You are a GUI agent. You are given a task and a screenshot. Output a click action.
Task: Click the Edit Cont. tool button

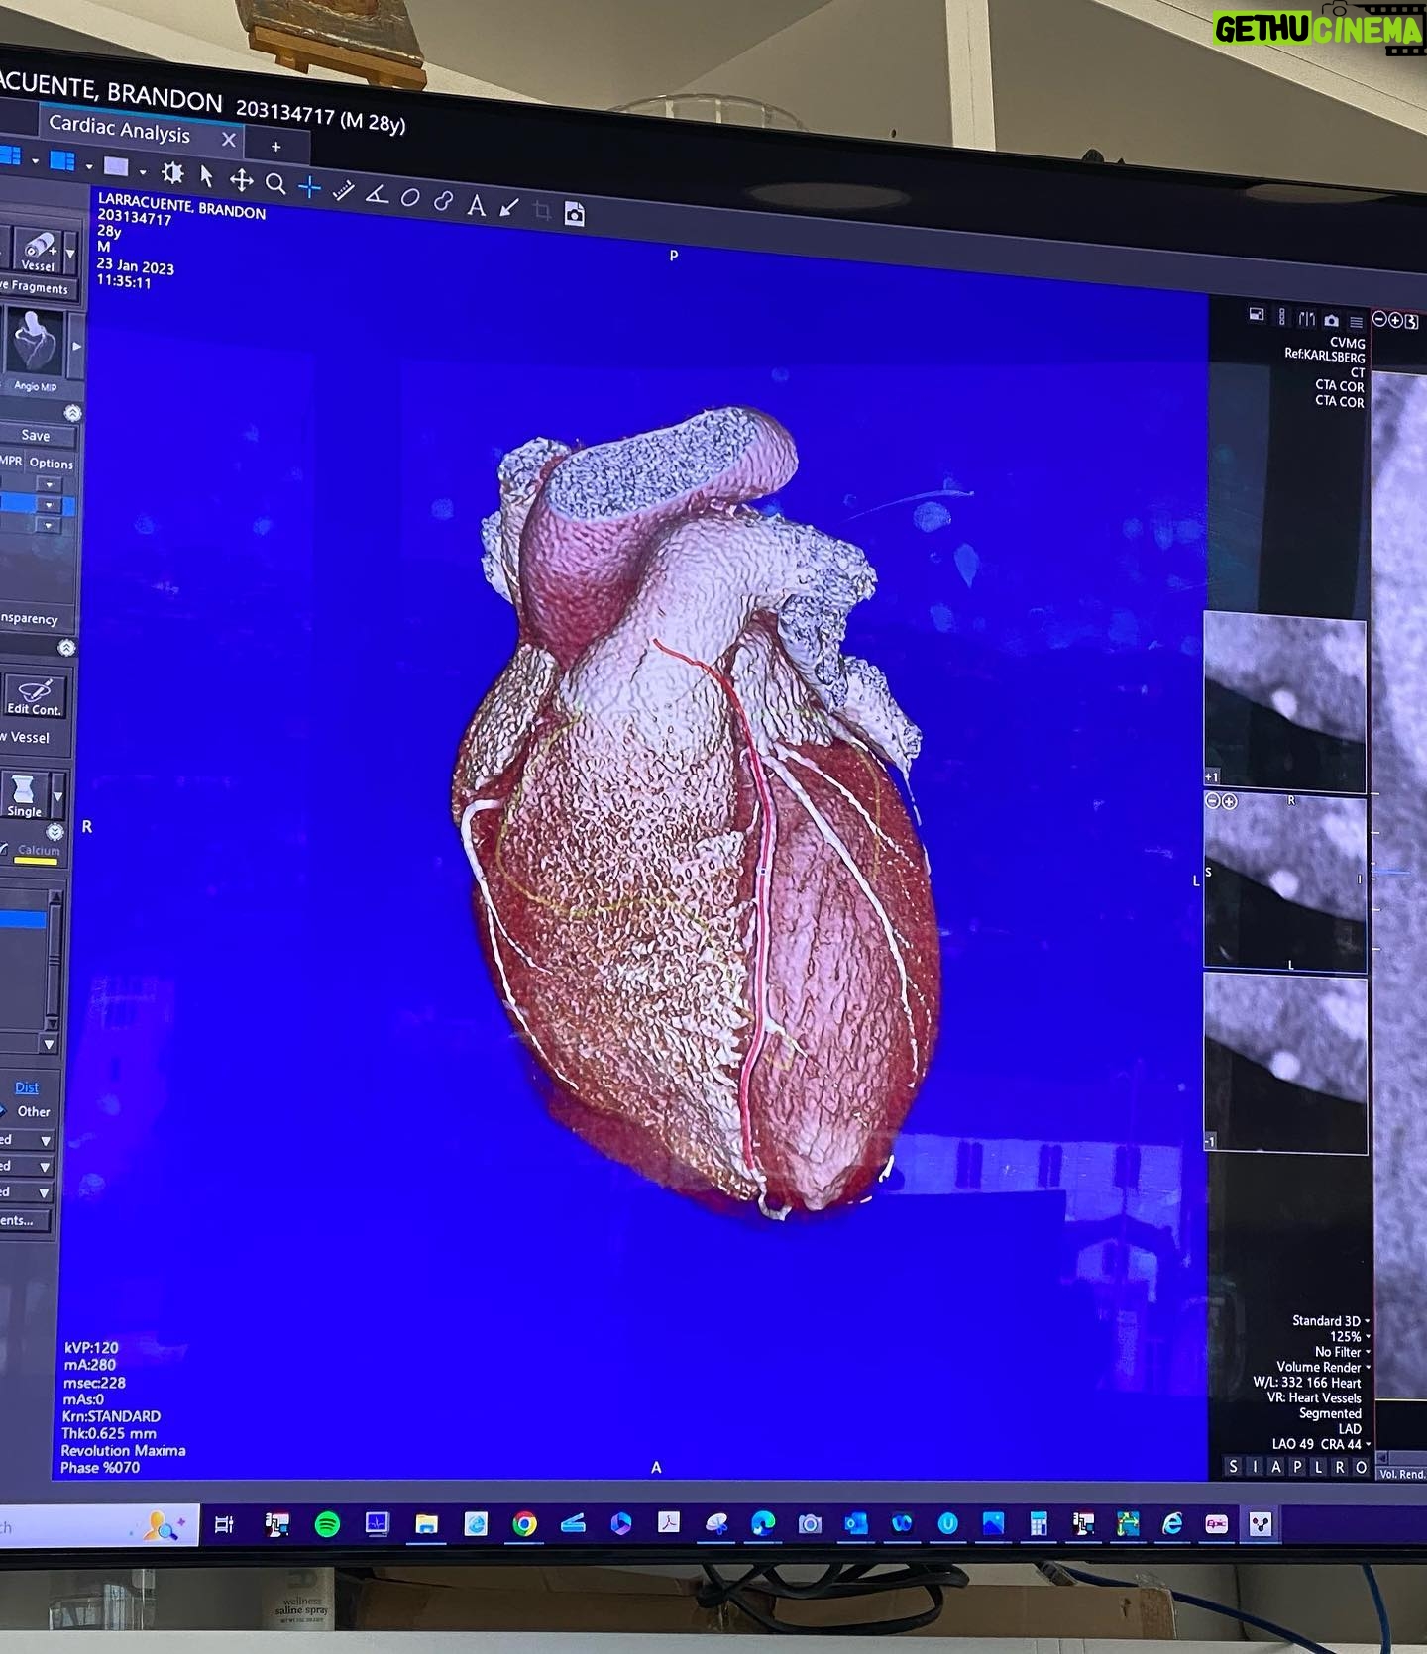pyautogui.click(x=35, y=694)
